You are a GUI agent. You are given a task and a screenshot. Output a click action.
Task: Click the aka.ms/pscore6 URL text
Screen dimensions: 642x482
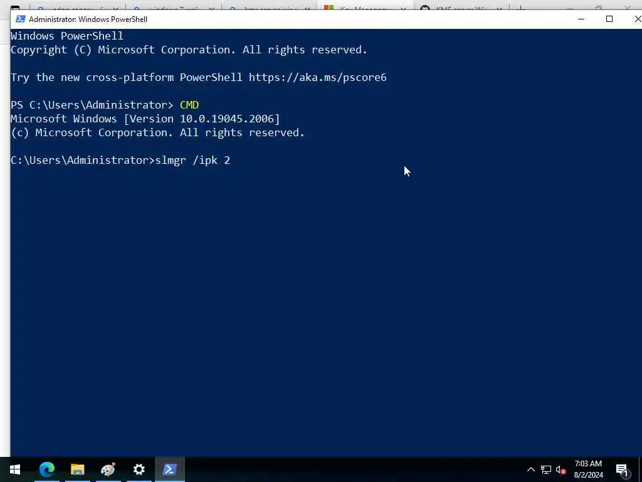[318, 77]
